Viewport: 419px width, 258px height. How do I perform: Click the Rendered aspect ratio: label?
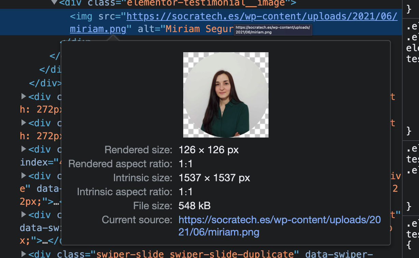(120, 164)
